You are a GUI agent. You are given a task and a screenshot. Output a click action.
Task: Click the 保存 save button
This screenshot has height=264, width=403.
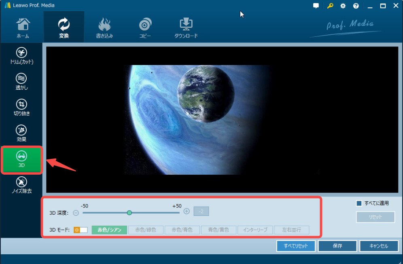pyautogui.click(x=337, y=246)
